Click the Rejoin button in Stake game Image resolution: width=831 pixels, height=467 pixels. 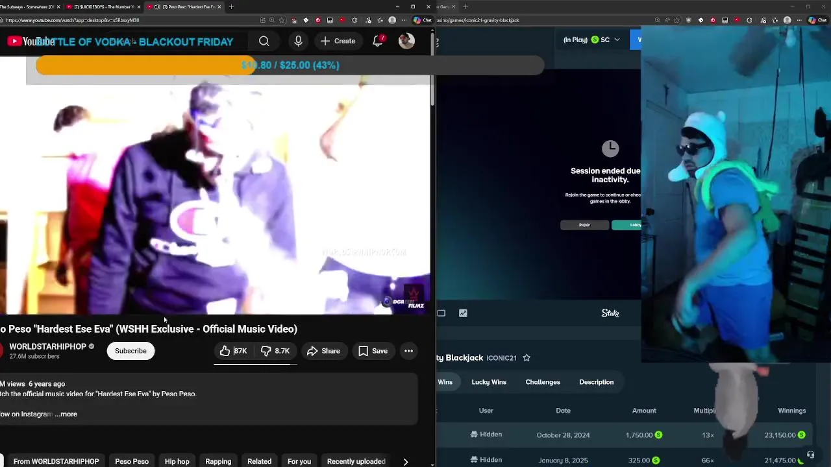click(584, 225)
